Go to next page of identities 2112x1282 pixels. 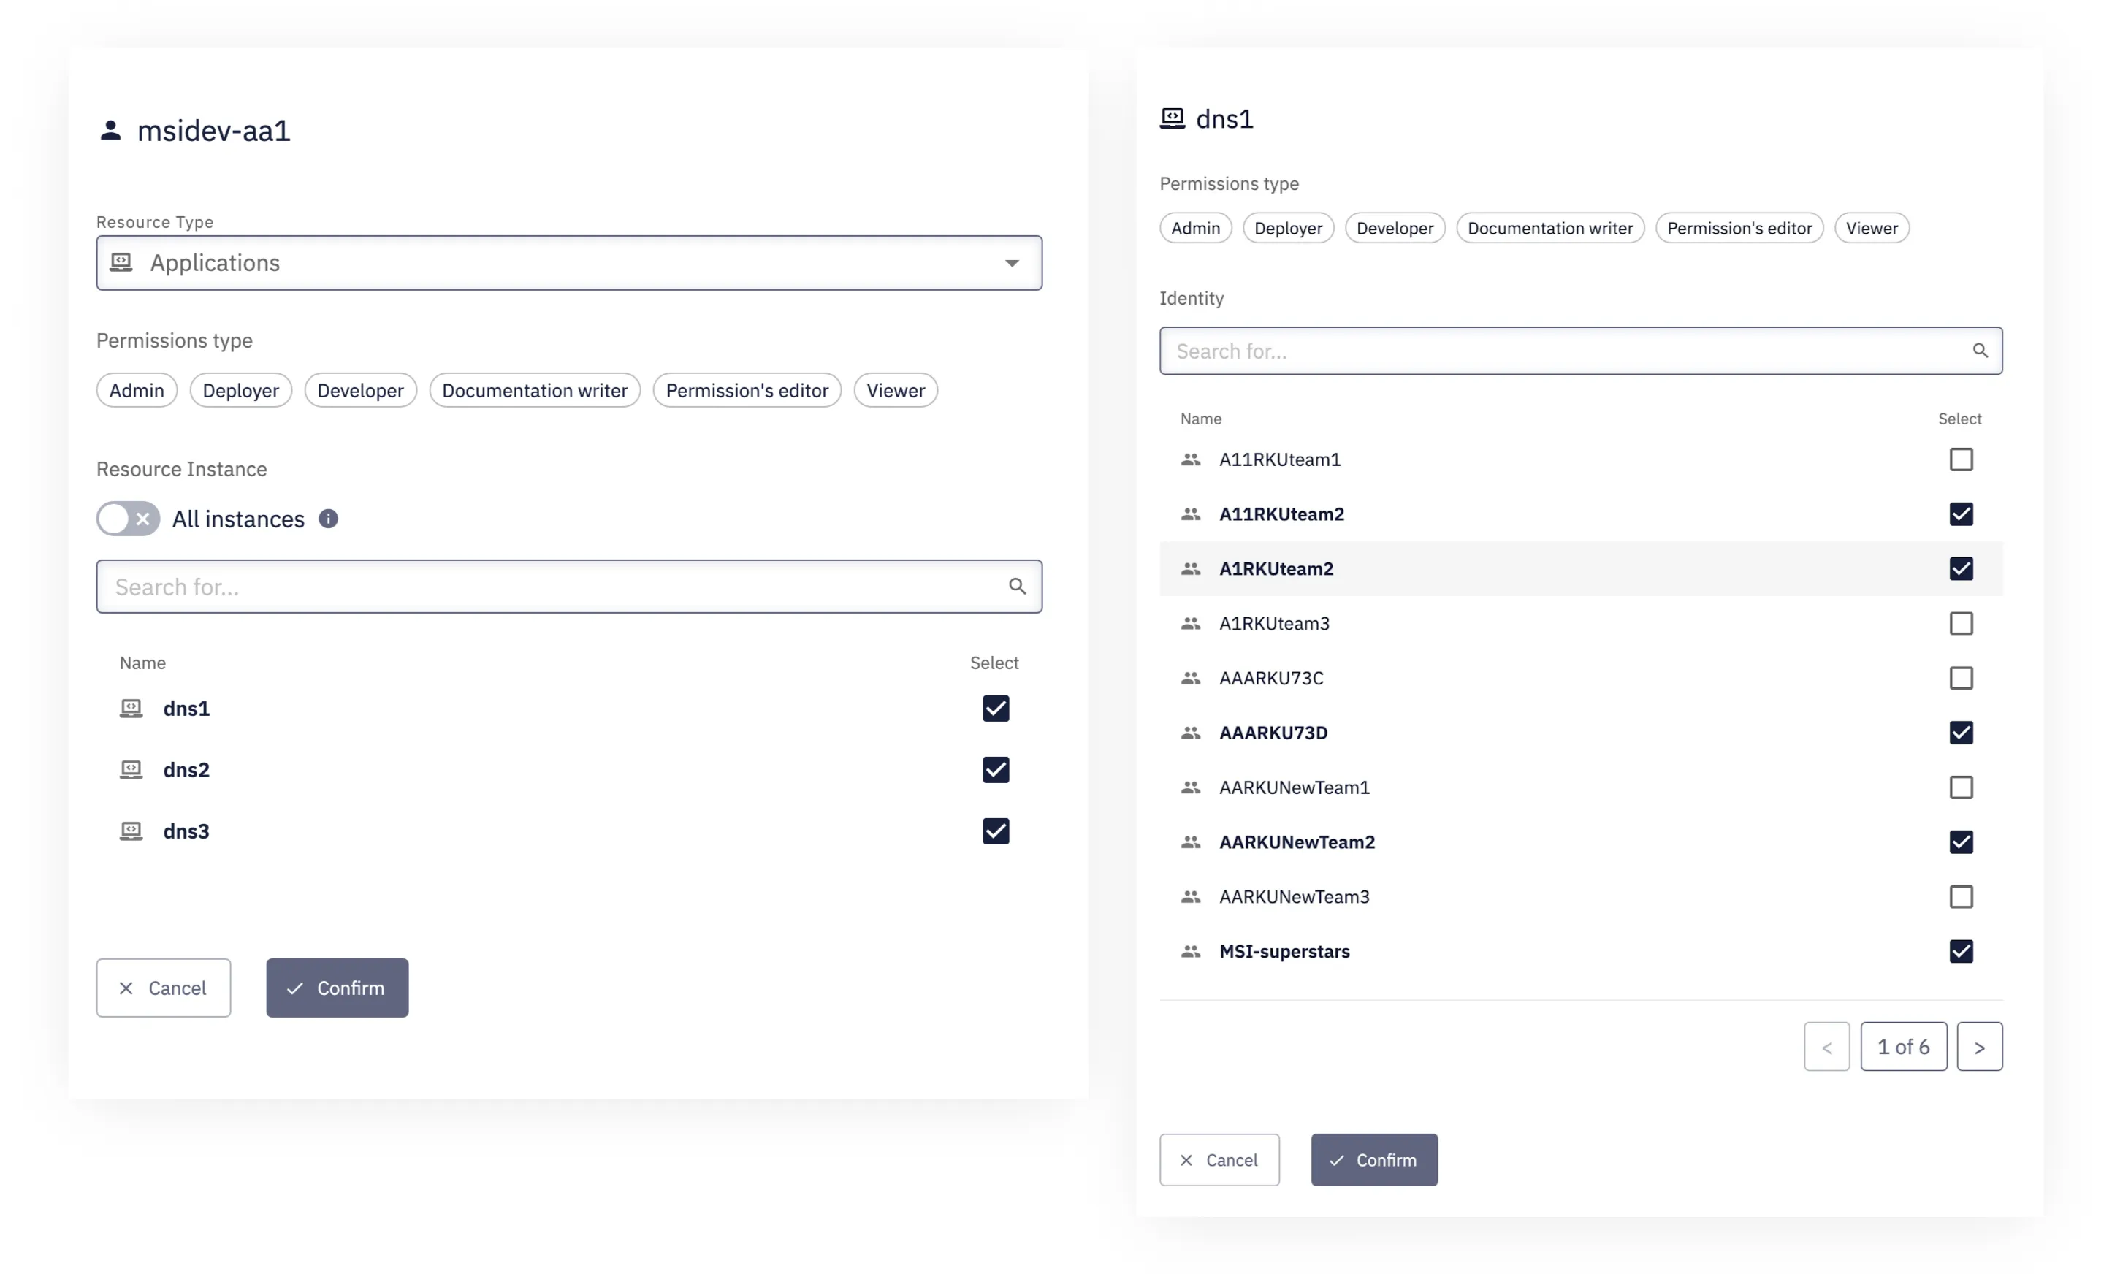(1979, 1046)
